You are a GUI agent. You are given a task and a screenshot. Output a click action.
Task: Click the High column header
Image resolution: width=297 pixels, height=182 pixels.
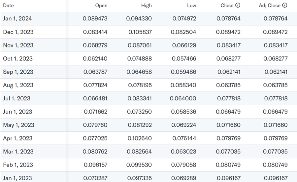(147, 6)
